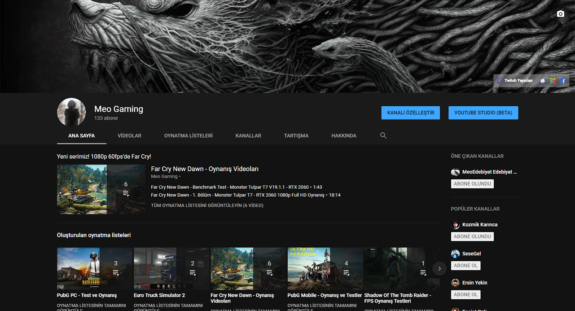
Task: Click Meo Gaming author under featured playlist
Action: click(x=164, y=177)
